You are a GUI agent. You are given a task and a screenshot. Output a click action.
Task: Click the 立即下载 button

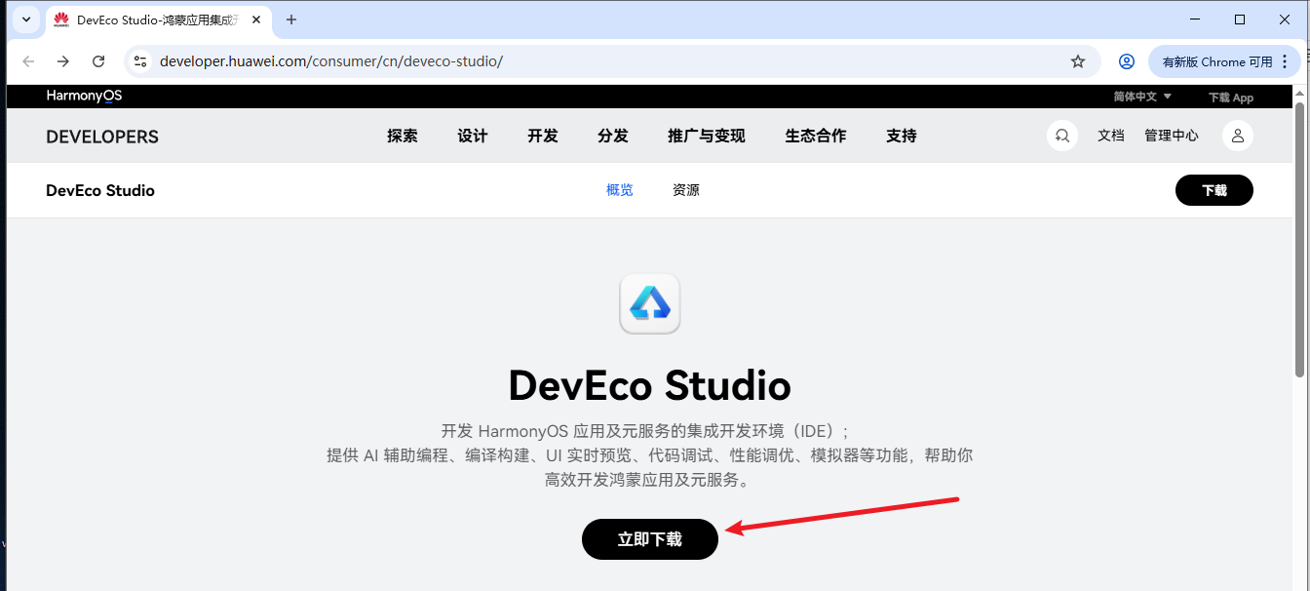point(650,539)
